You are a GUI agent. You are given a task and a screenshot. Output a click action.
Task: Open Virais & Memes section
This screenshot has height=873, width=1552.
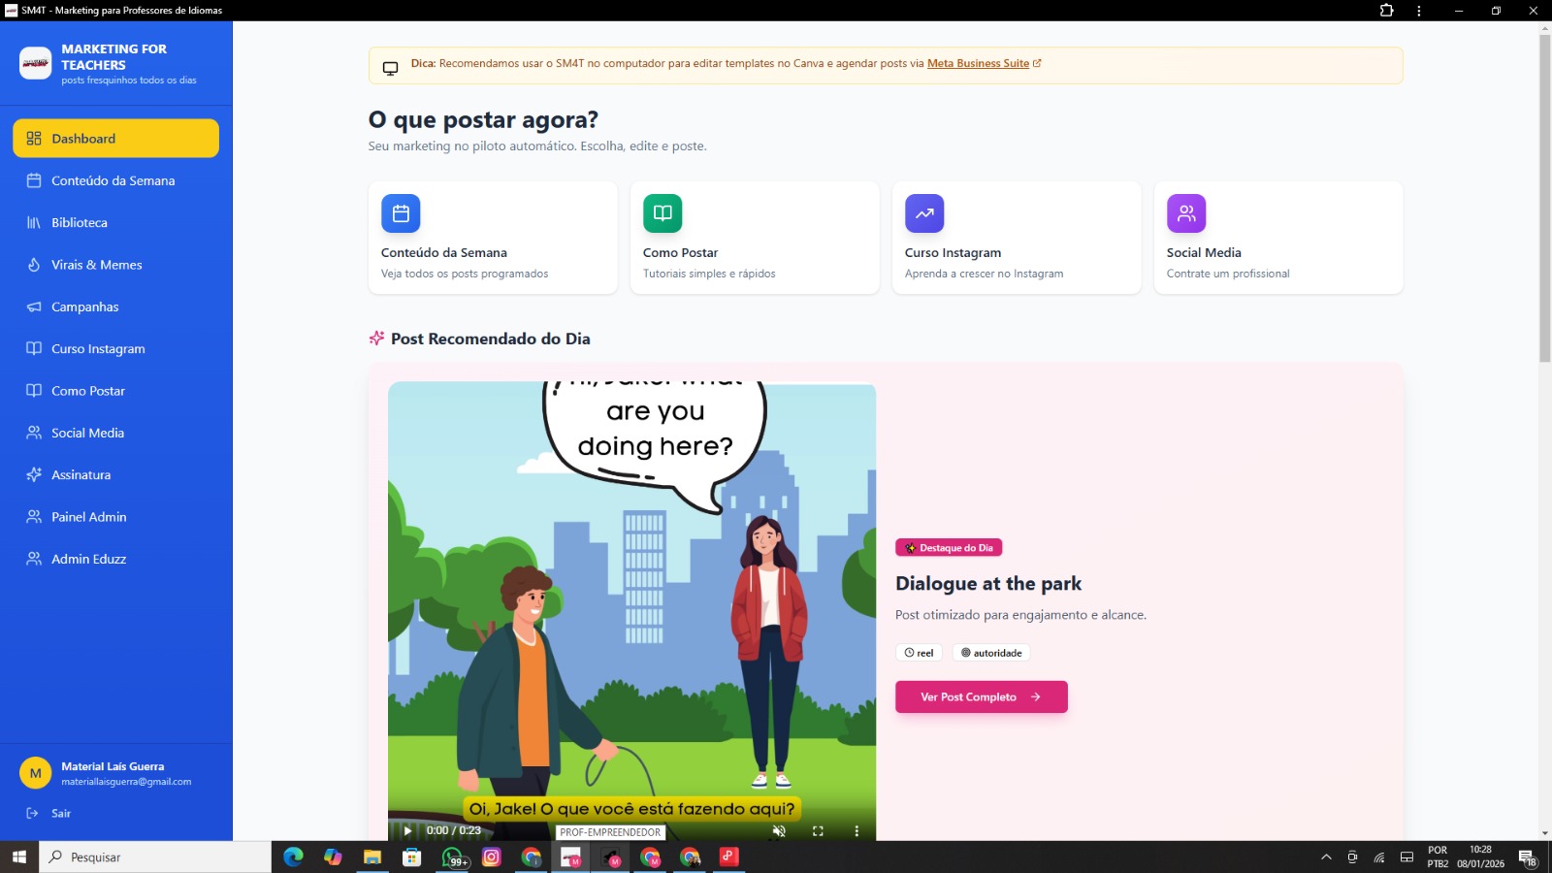click(96, 265)
